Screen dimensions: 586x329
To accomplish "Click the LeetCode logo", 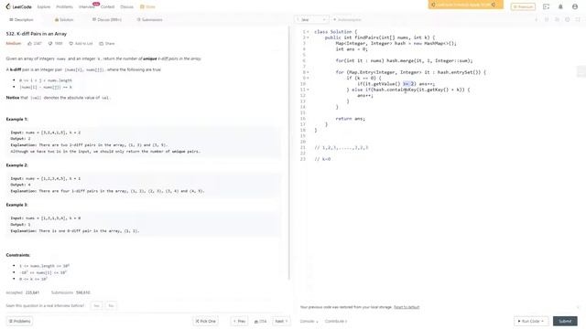I will pyautogui.click(x=18, y=6).
